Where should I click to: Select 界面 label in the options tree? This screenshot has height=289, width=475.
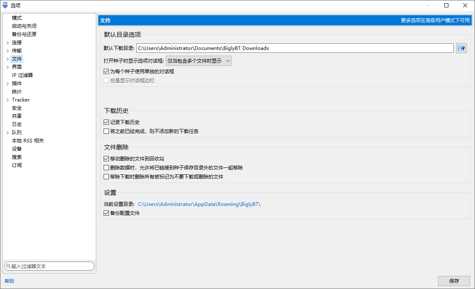coord(17,67)
